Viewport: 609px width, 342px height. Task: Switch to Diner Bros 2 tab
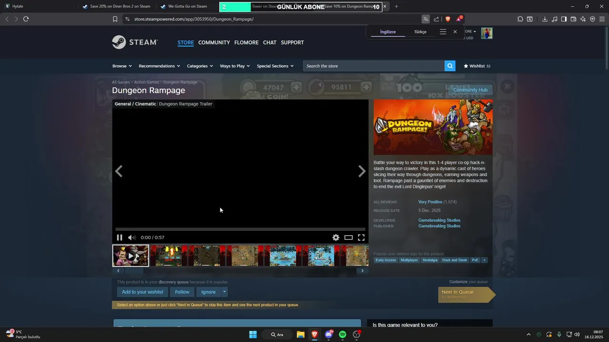[116, 7]
